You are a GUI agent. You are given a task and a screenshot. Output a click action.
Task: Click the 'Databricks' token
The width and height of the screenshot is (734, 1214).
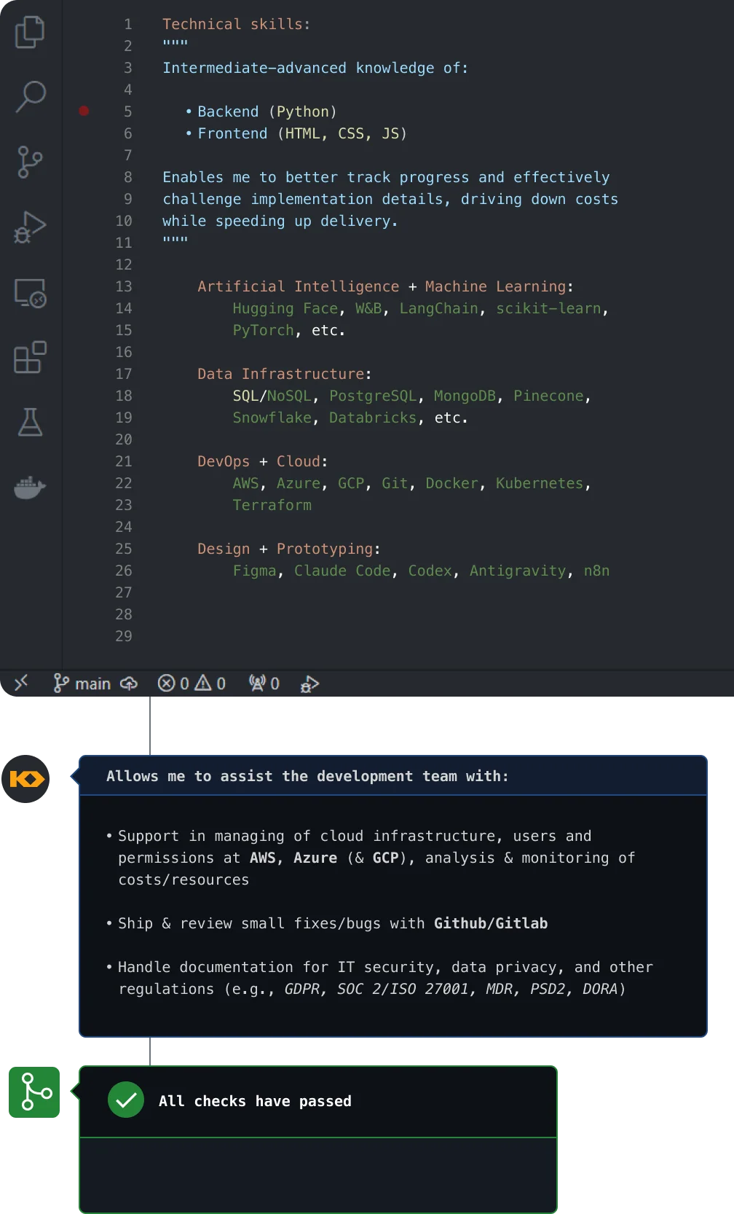pos(373,418)
